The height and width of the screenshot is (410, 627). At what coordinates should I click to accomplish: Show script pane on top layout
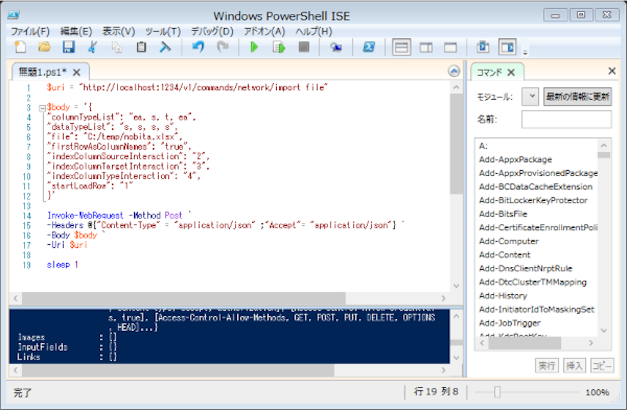click(401, 47)
